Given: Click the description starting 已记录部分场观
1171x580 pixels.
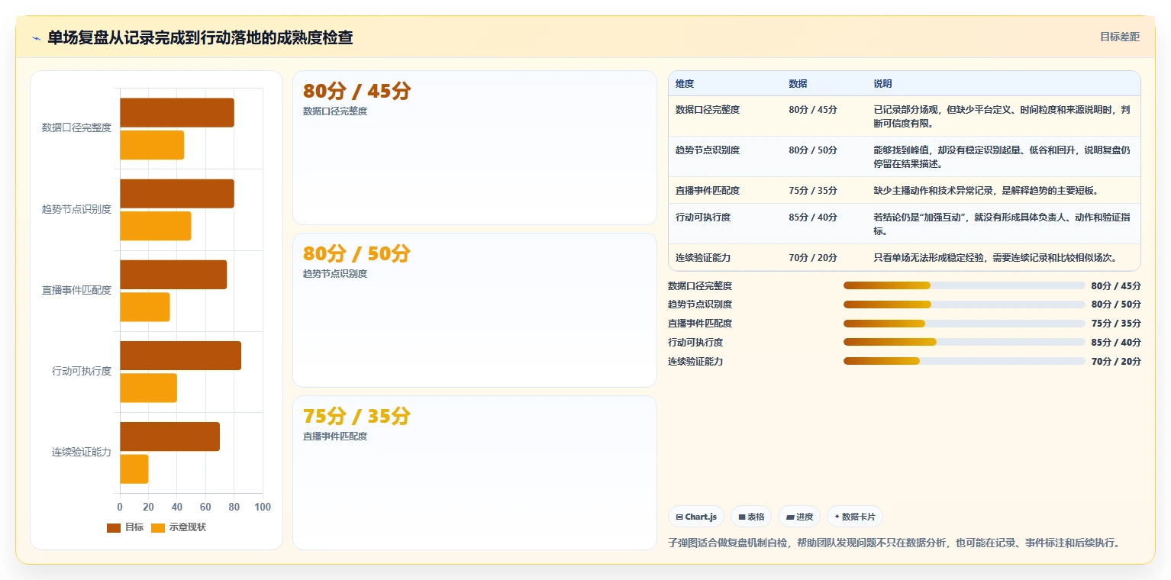Looking at the screenshot, I should click(x=1002, y=117).
